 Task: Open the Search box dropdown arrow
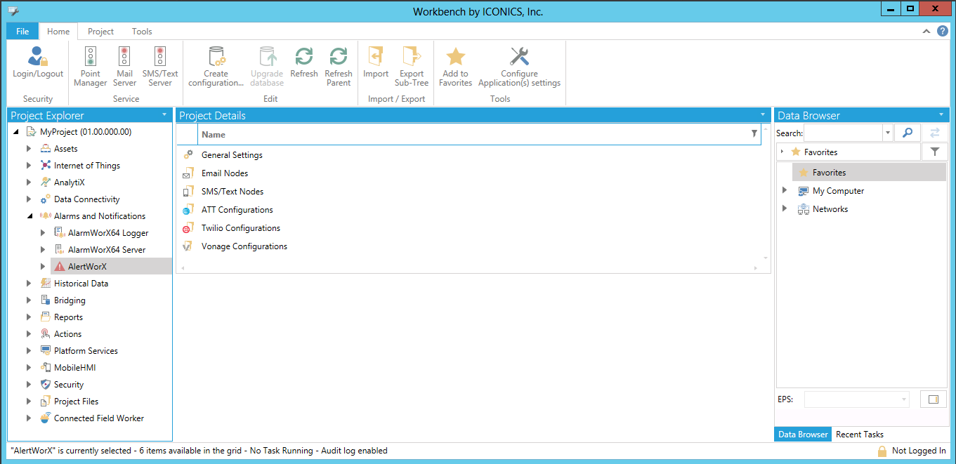pos(888,133)
